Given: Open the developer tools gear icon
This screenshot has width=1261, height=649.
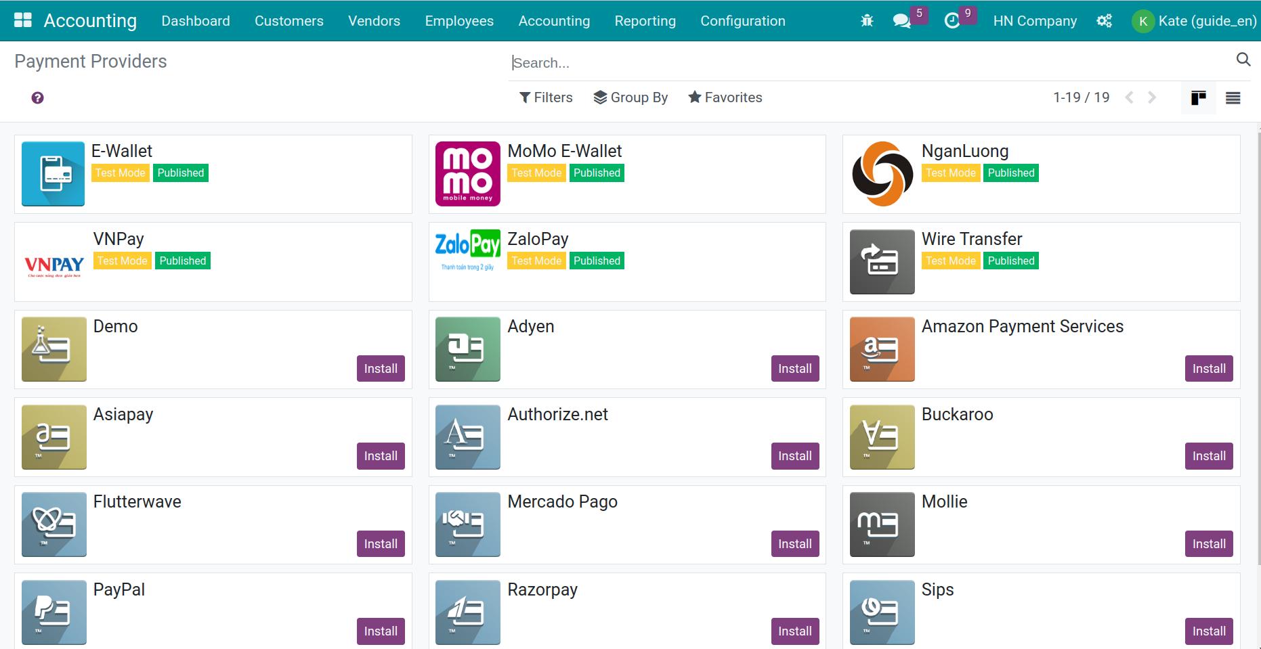Looking at the screenshot, I should [1104, 21].
